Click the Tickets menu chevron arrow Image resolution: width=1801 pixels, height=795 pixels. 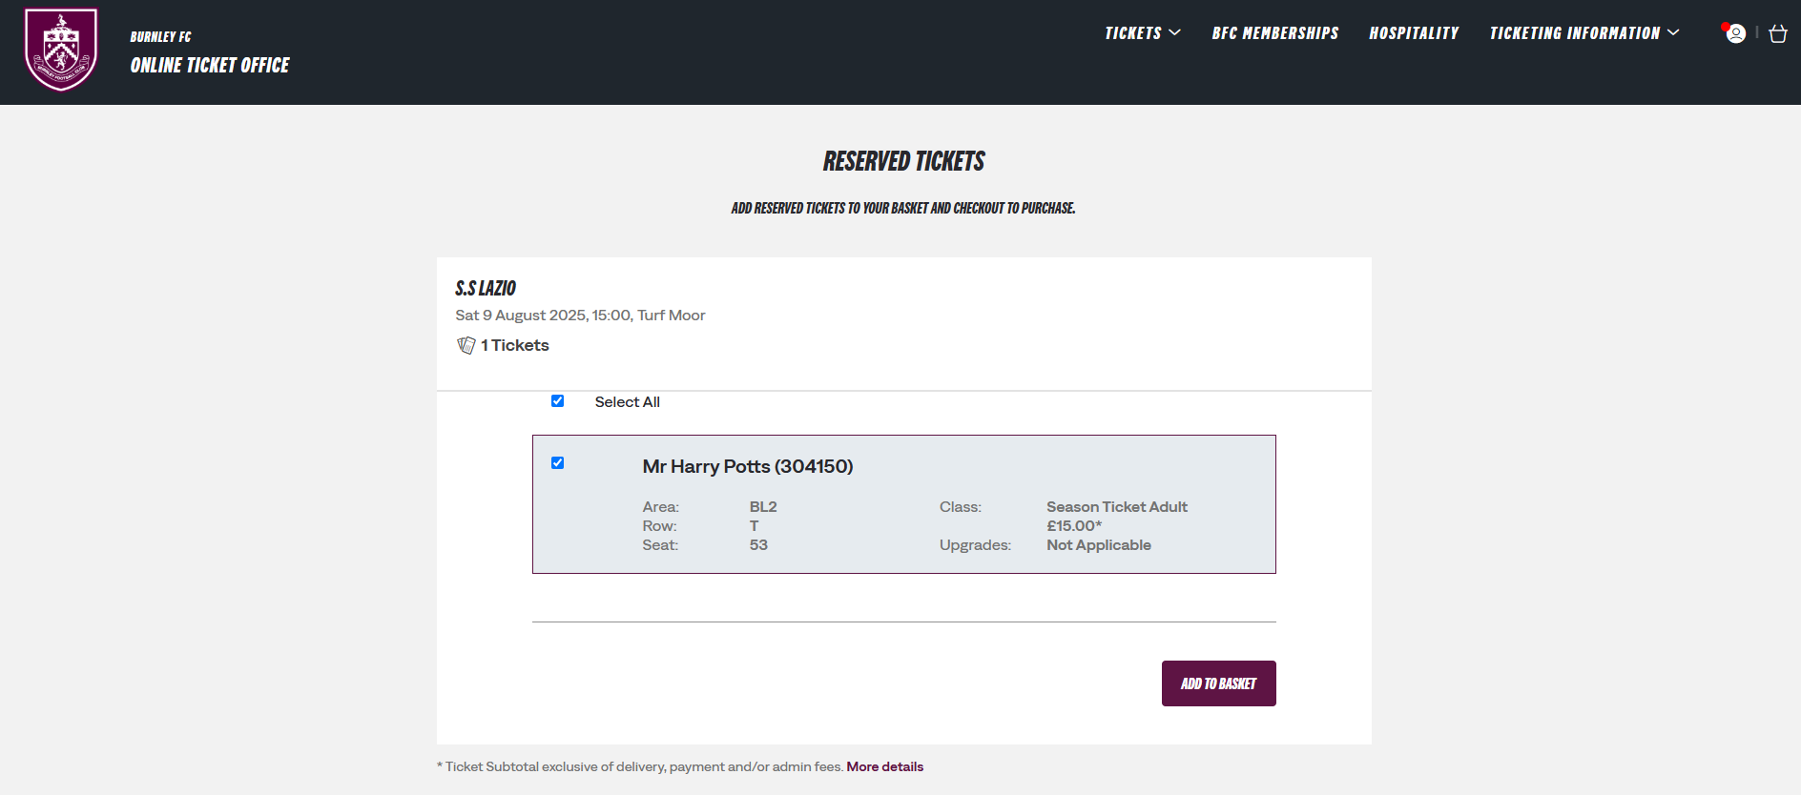point(1174,33)
